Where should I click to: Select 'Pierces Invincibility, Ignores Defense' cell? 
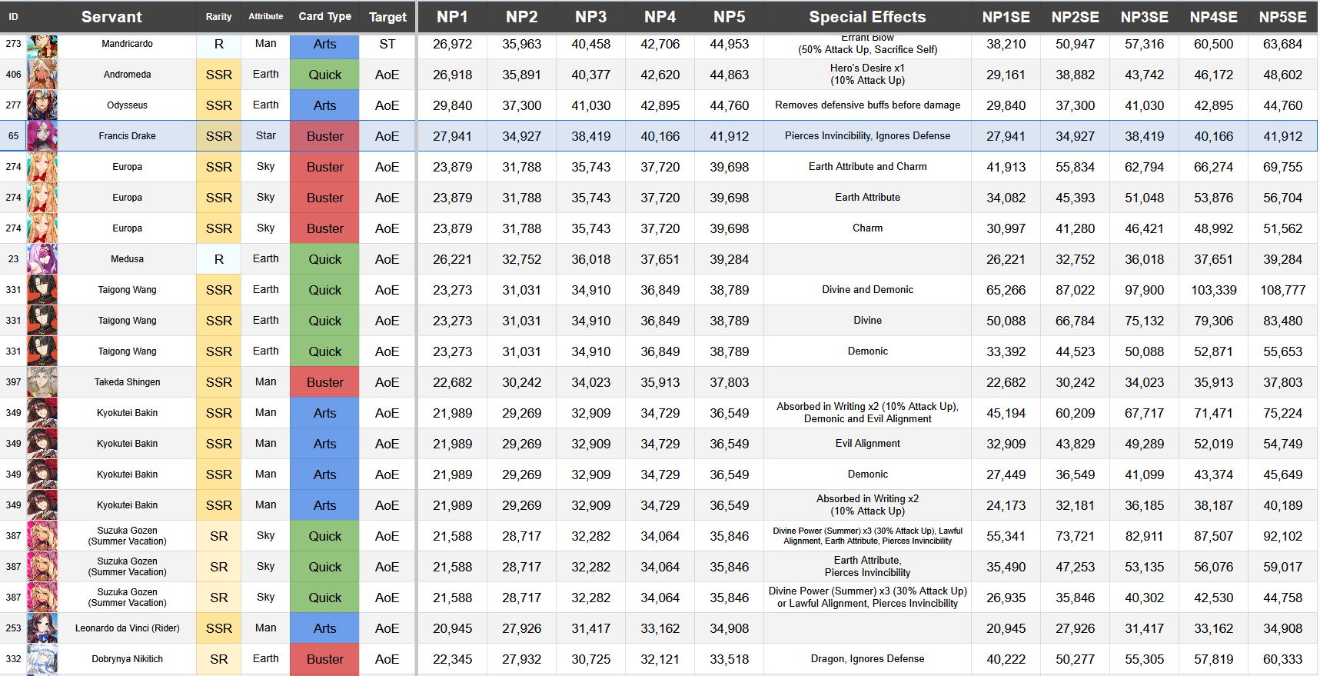pyautogui.click(x=867, y=136)
